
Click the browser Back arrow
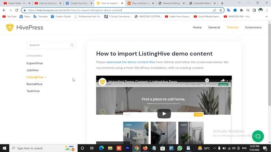pyautogui.click(x=4, y=10)
